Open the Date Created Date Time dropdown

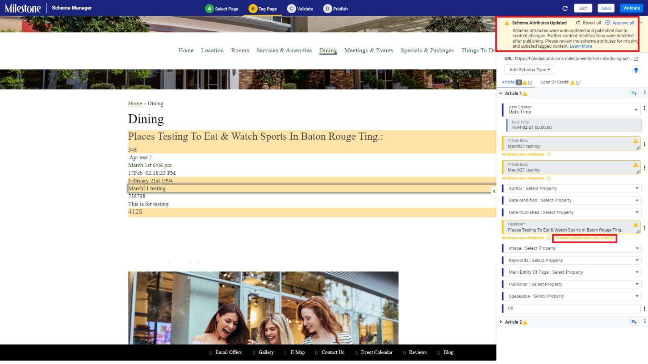click(x=571, y=109)
